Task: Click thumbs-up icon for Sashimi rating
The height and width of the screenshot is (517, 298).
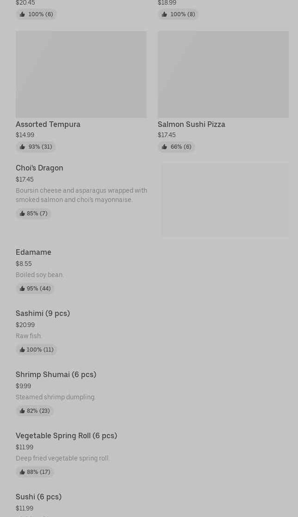Action: (x=22, y=350)
